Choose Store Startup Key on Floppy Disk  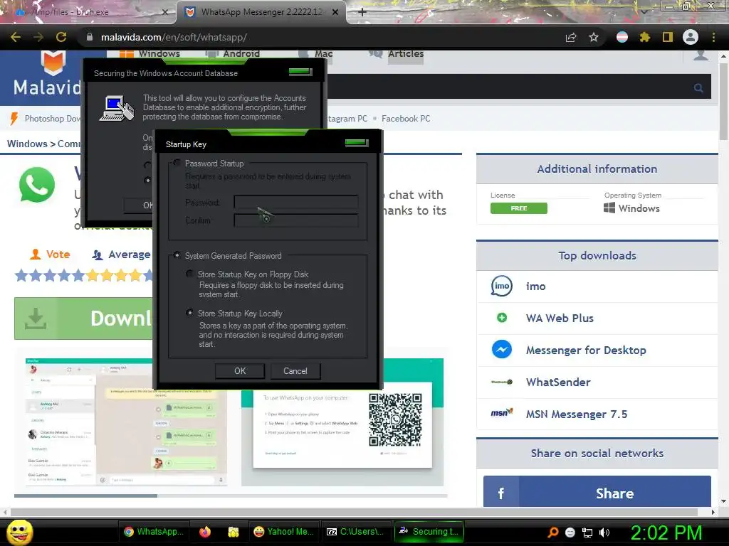point(189,274)
